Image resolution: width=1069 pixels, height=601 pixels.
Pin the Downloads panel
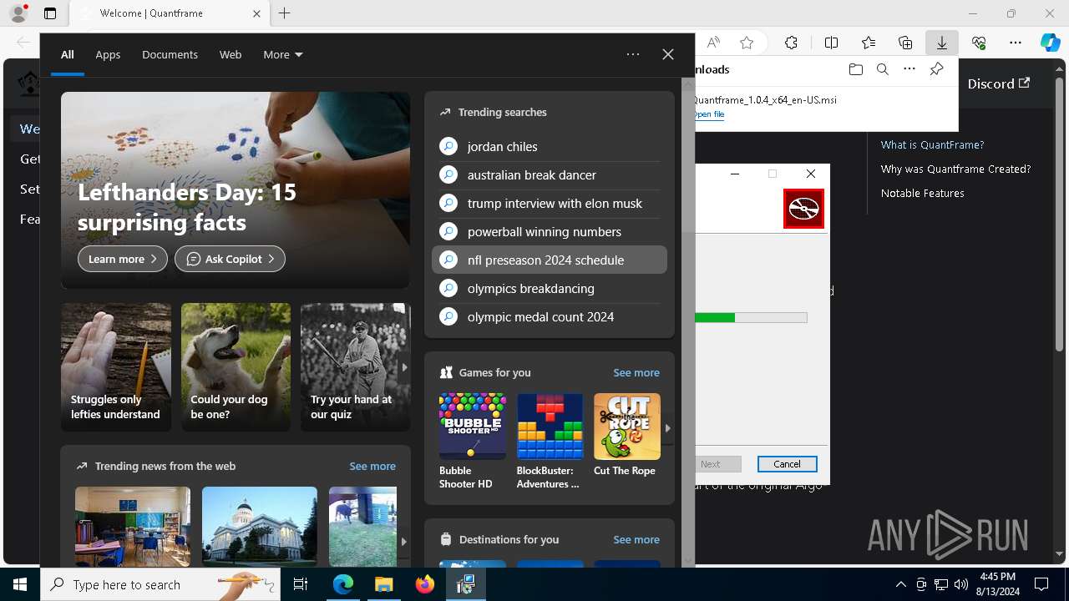click(x=936, y=69)
